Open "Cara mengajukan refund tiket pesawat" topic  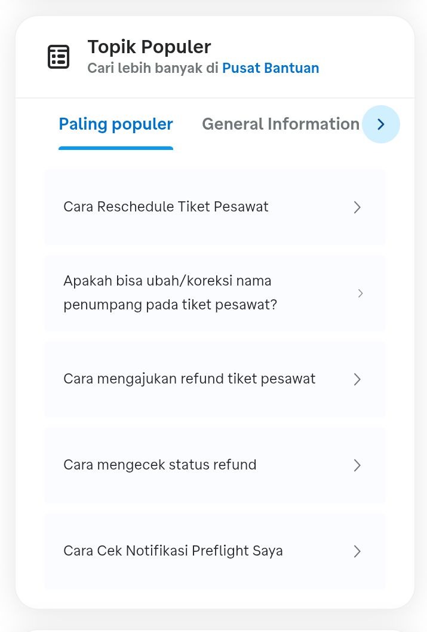click(189, 379)
